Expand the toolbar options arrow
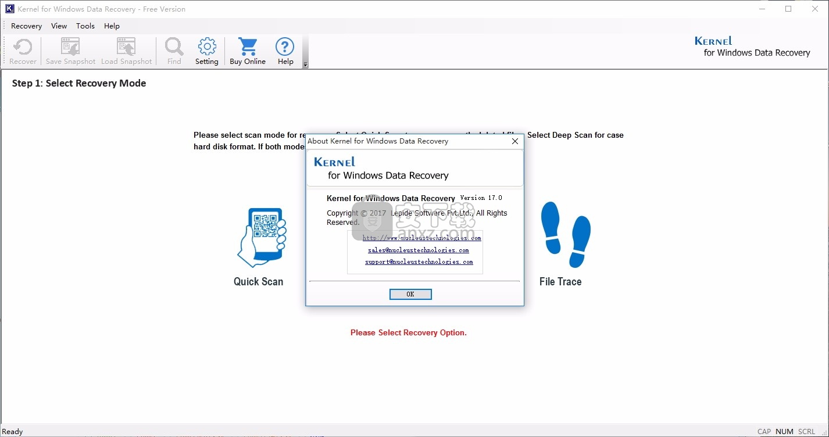Image resolution: width=829 pixels, height=437 pixels. click(x=306, y=65)
